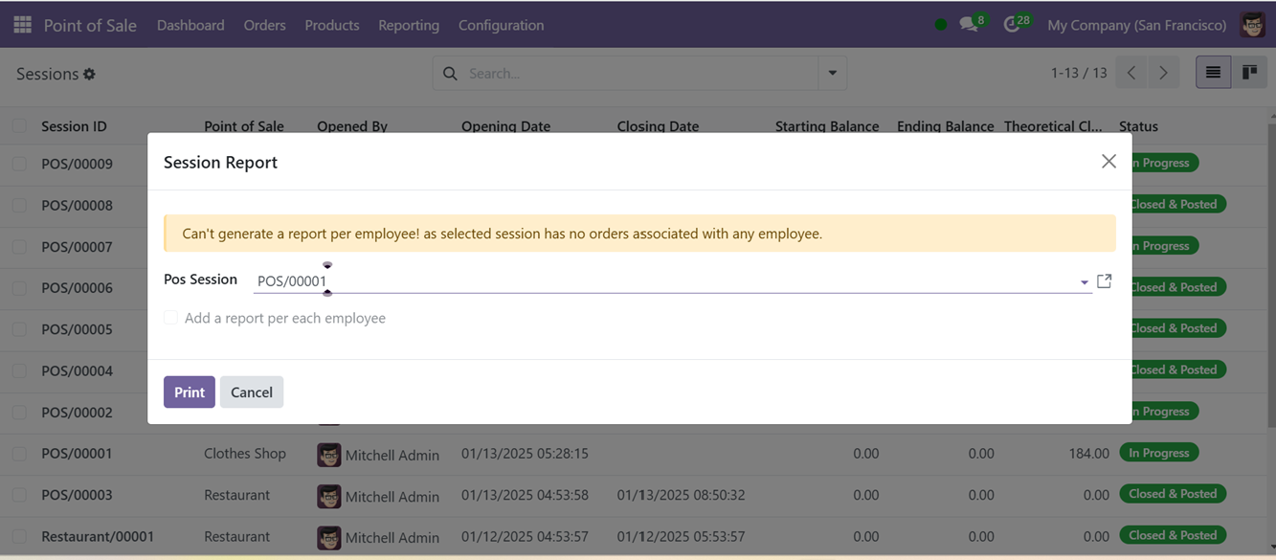
Task: Click Mitchell Admin avatar in POS/00001 row
Action: 329,455
